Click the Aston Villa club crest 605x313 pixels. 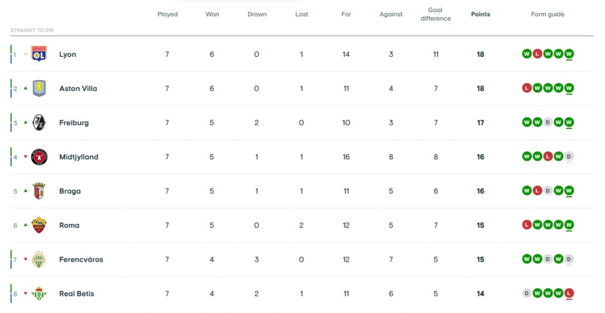pos(39,88)
